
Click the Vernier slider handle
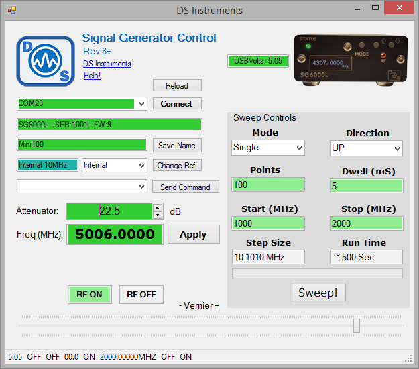(357, 325)
